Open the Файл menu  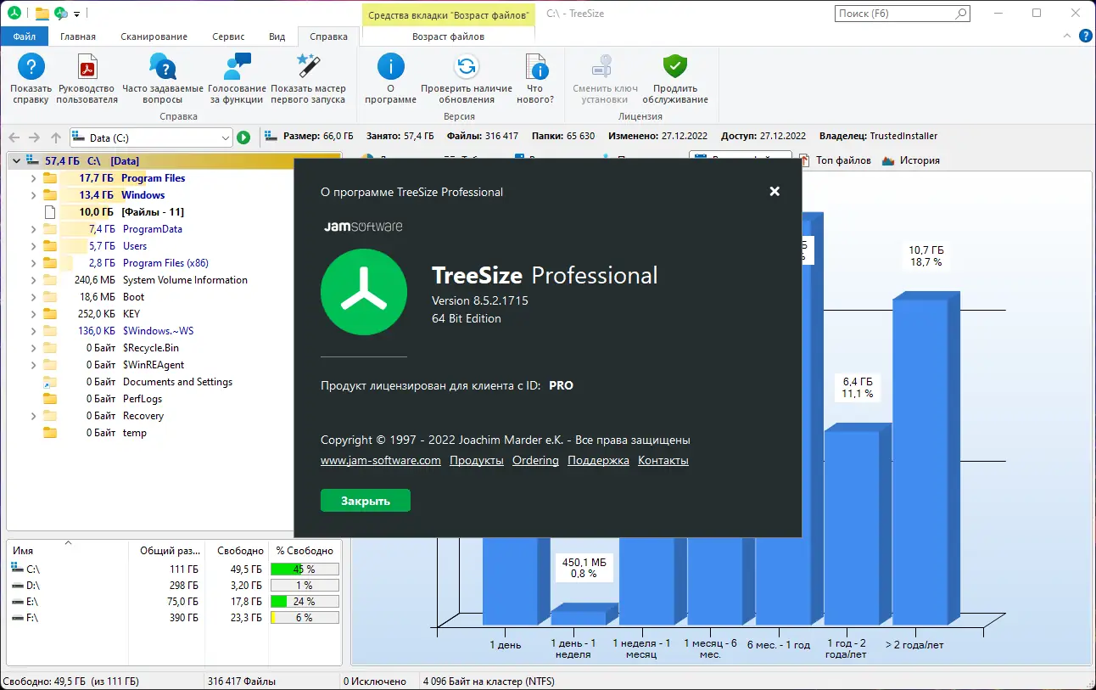tap(24, 36)
